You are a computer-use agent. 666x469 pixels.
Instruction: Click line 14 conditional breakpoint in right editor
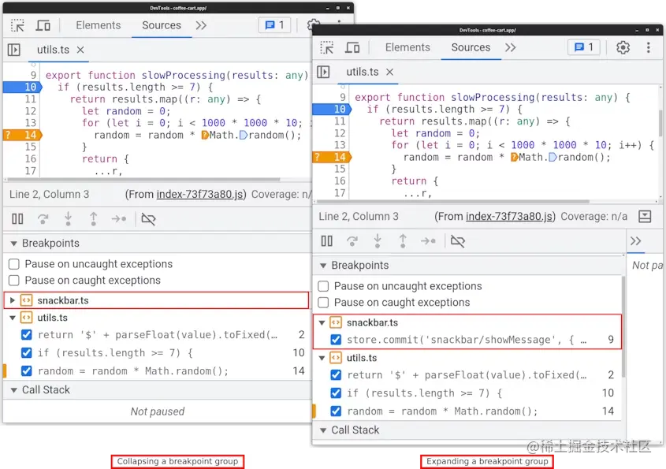[x=332, y=157]
